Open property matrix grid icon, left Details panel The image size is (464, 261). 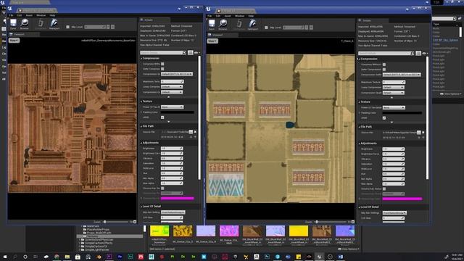coord(190,53)
